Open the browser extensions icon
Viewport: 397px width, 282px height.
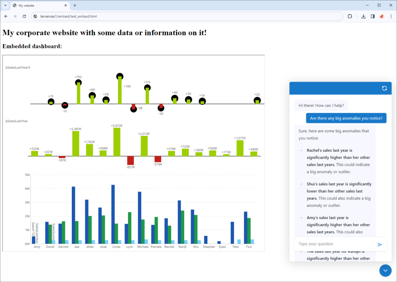tap(350, 16)
